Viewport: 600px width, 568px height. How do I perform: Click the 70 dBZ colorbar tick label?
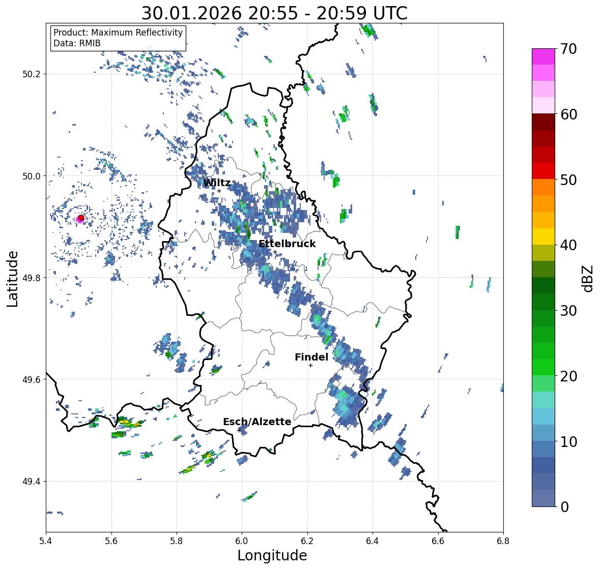pos(568,49)
